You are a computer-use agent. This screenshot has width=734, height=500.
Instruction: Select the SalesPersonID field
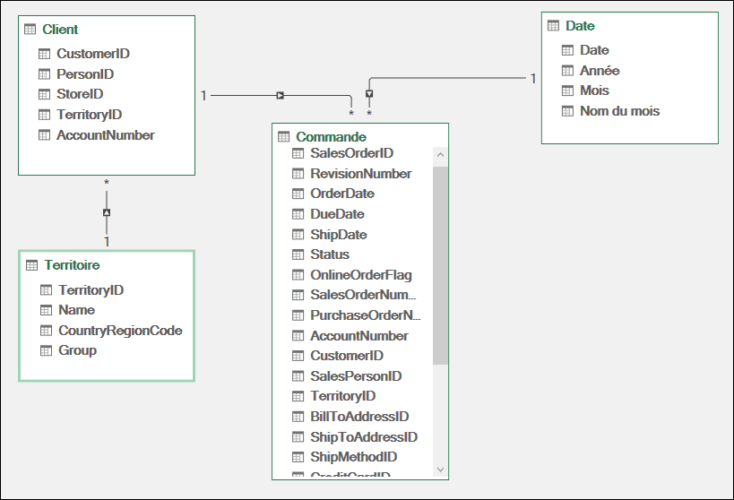(x=356, y=376)
